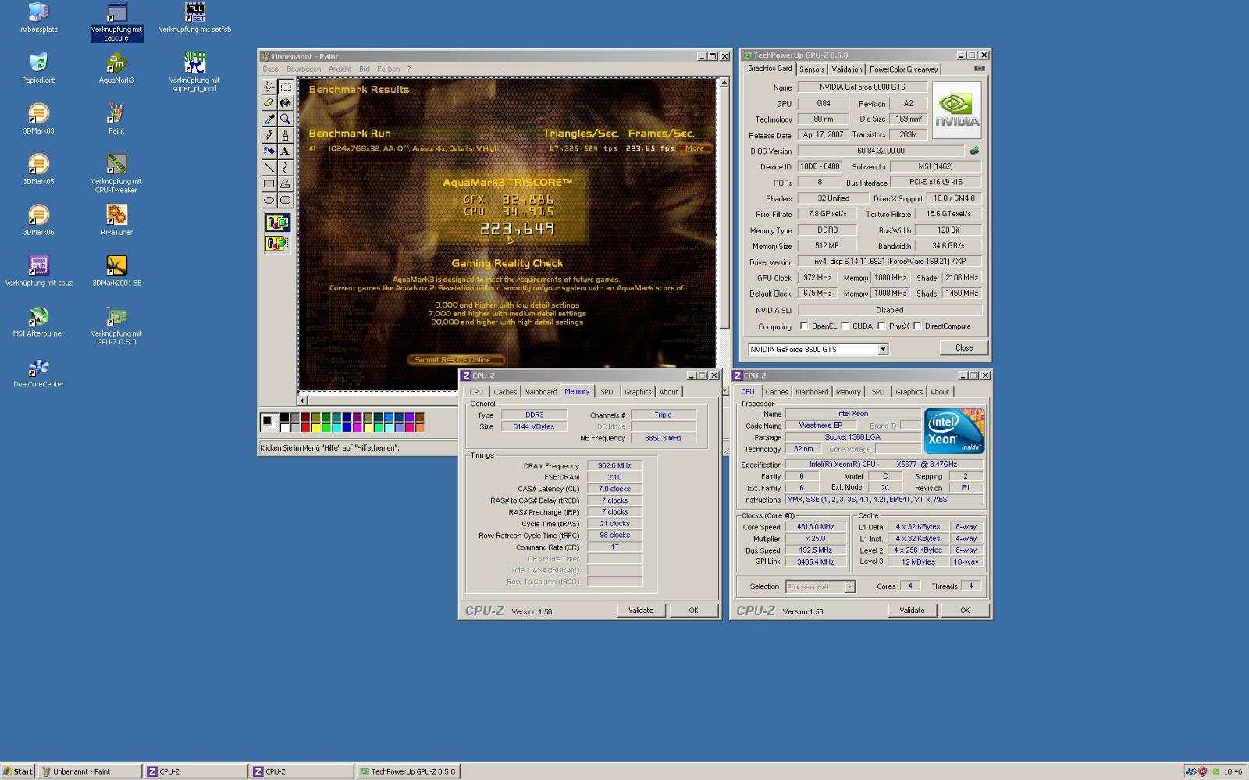
Task: Open the Datei menu in Paint
Action: coord(271,69)
